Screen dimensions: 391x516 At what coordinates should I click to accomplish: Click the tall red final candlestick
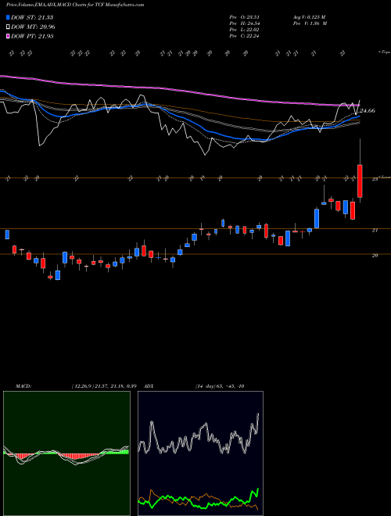[360, 181]
